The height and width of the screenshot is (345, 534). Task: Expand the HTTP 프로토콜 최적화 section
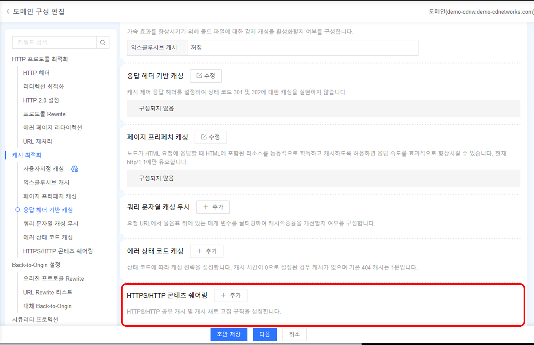(x=40, y=59)
